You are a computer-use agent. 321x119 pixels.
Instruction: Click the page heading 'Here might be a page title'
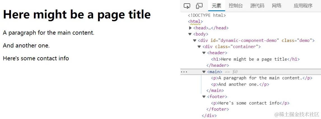(77, 15)
